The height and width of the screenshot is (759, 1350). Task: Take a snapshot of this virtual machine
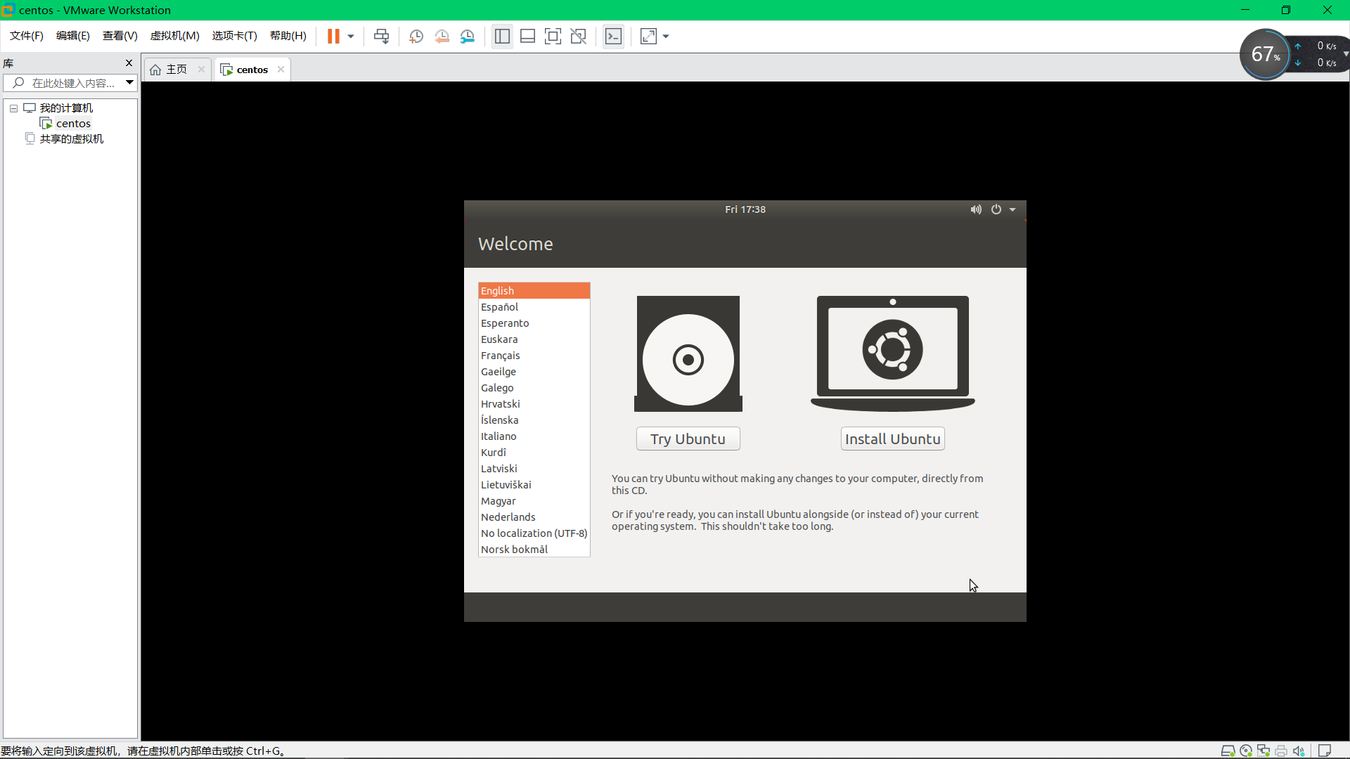(x=416, y=37)
